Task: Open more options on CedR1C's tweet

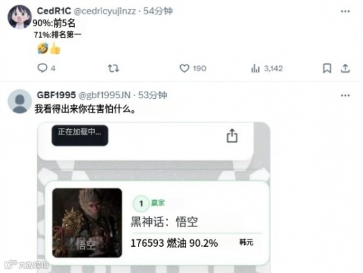Action: [x=345, y=11]
